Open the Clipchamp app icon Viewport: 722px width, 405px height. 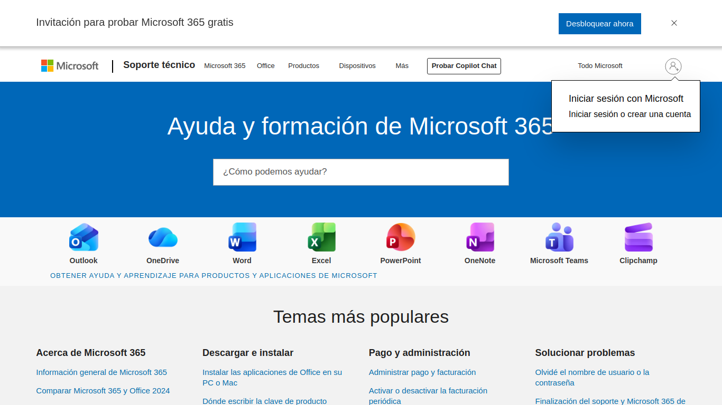point(638,237)
